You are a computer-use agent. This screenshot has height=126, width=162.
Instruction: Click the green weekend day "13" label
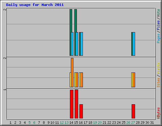coord(66,123)
